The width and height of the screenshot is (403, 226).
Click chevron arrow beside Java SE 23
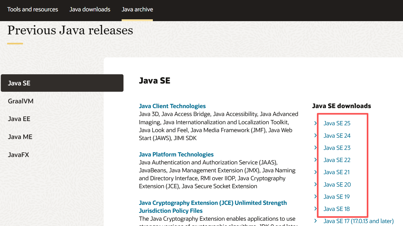tap(315, 147)
